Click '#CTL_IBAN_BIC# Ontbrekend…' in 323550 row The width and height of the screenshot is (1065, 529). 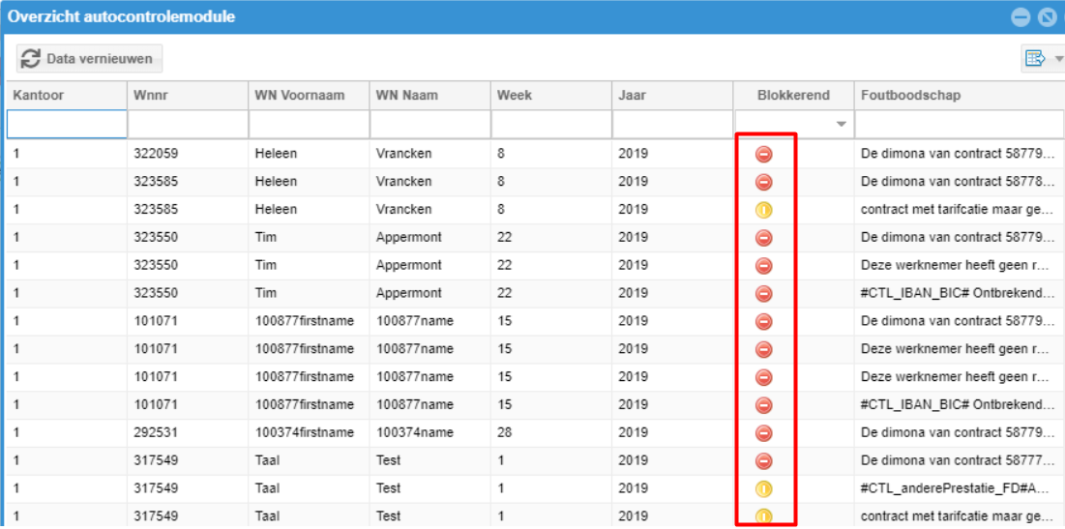958,294
